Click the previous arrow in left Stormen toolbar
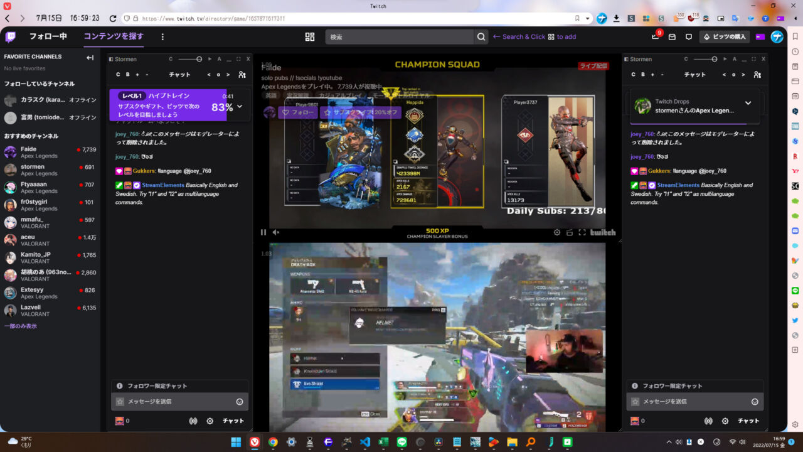The image size is (803, 452). [209, 75]
